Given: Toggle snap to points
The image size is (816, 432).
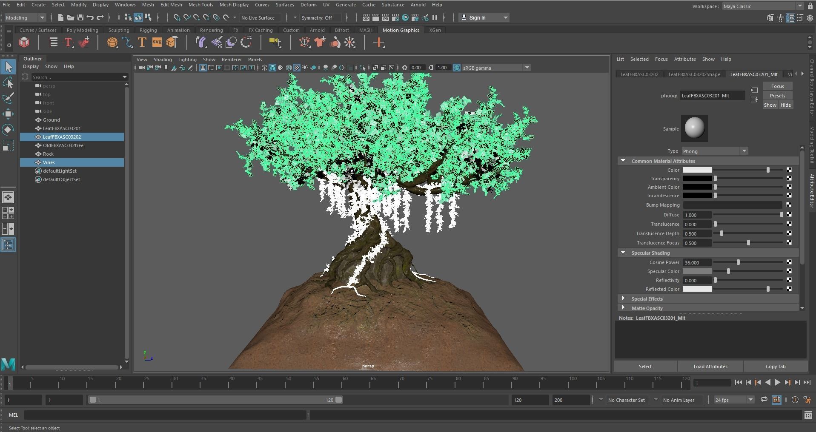Looking at the screenshot, I should [196, 17].
